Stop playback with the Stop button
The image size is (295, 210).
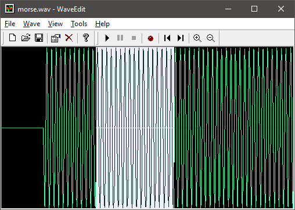coord(134,38)
